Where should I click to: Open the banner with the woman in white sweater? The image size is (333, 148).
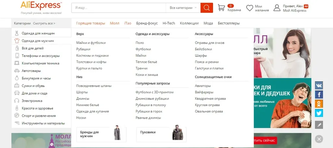[x=283, y=53]
